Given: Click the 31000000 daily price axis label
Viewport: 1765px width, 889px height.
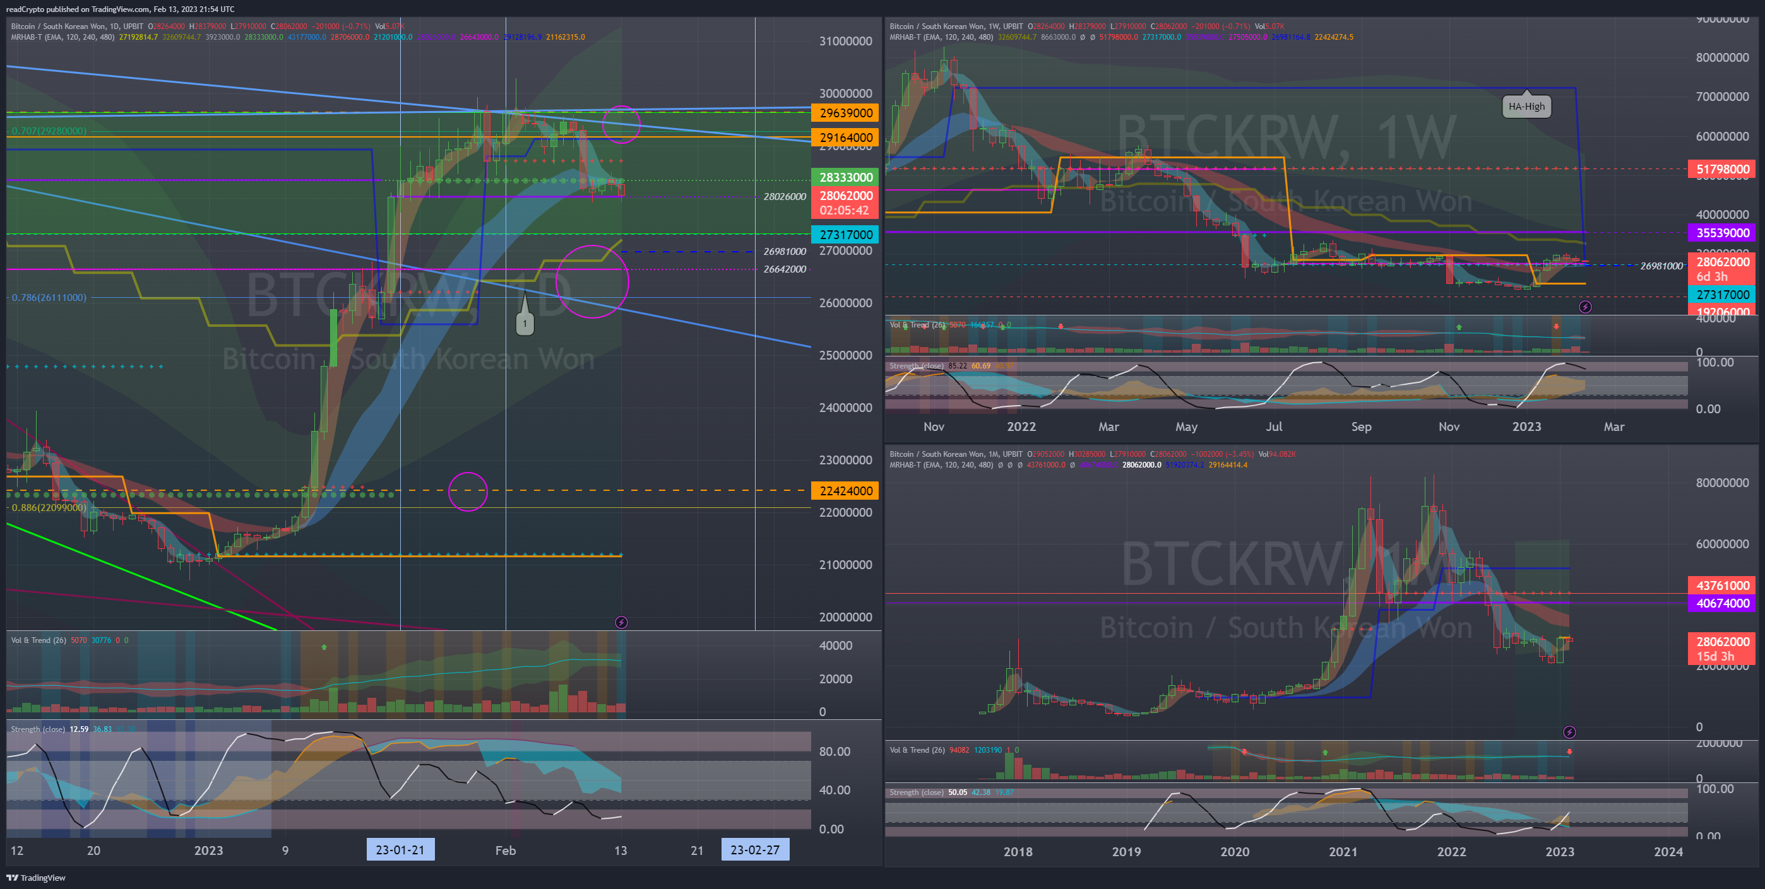Looking at the screenshot, I should point(845,41).
